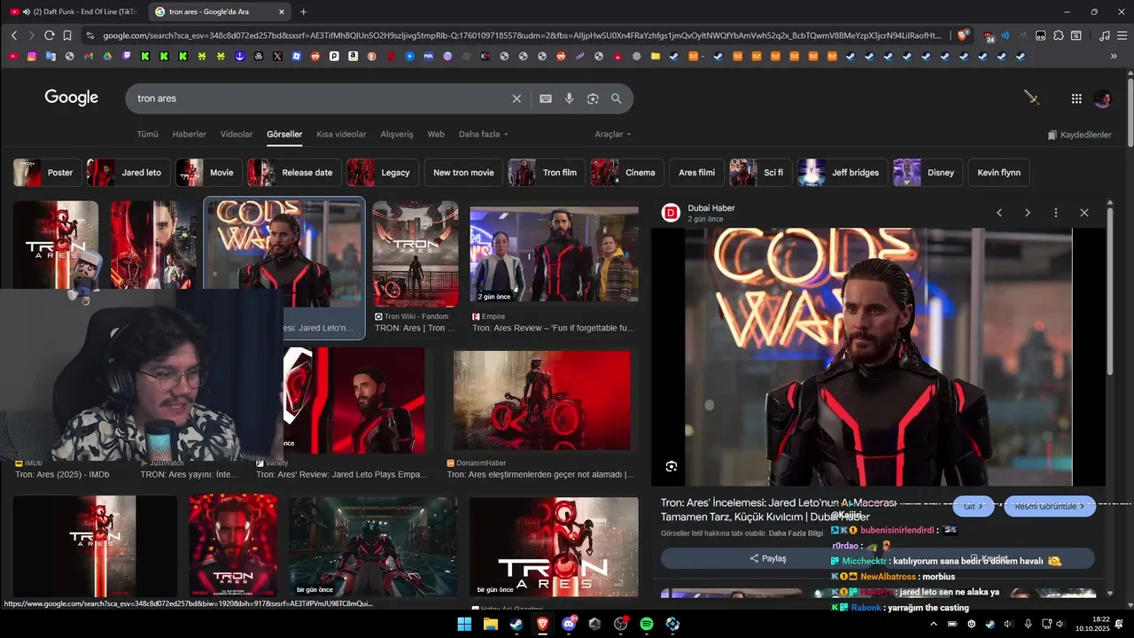
Task: Select the Daft Punk End Of Line tab
Action: [x=75, y=12]
